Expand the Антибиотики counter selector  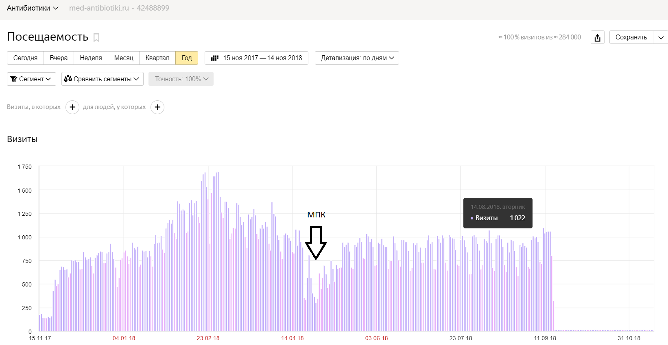33,8
